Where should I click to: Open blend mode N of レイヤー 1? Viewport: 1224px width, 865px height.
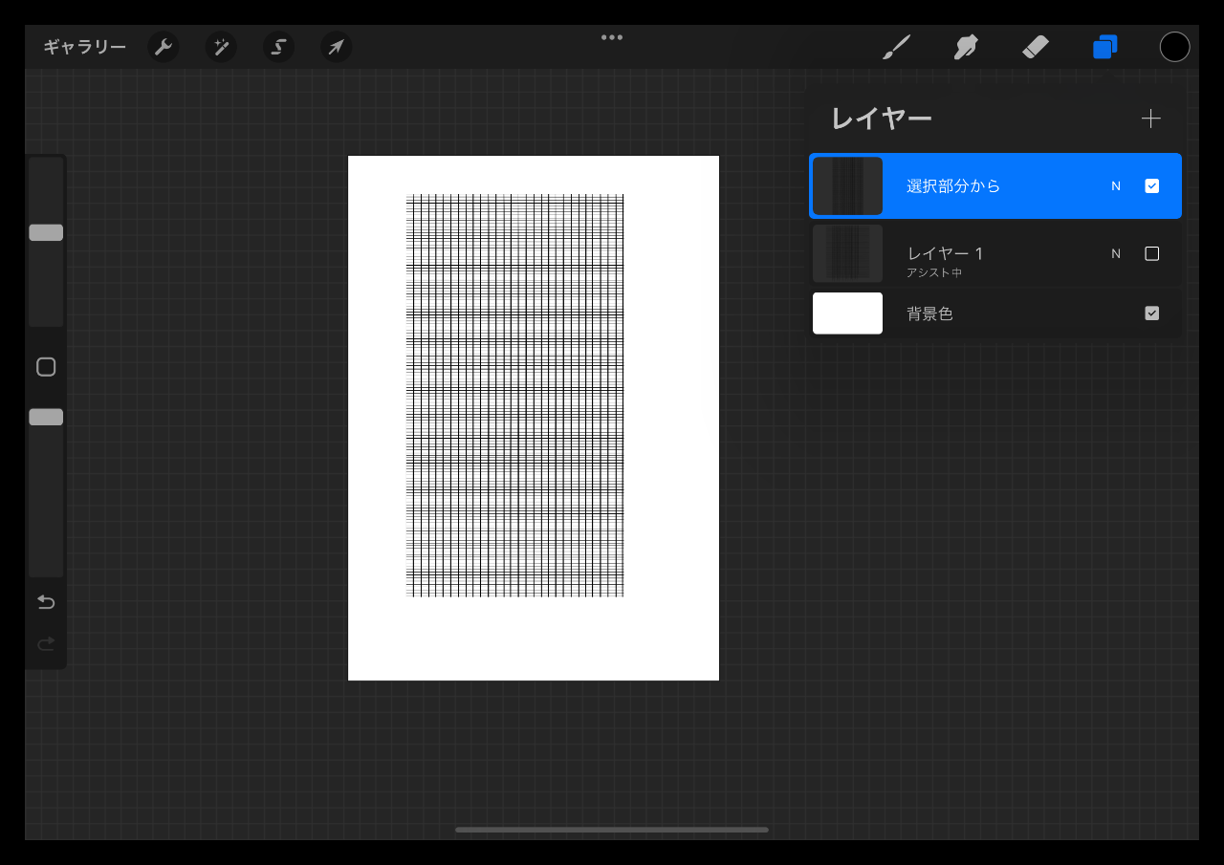1116,253
